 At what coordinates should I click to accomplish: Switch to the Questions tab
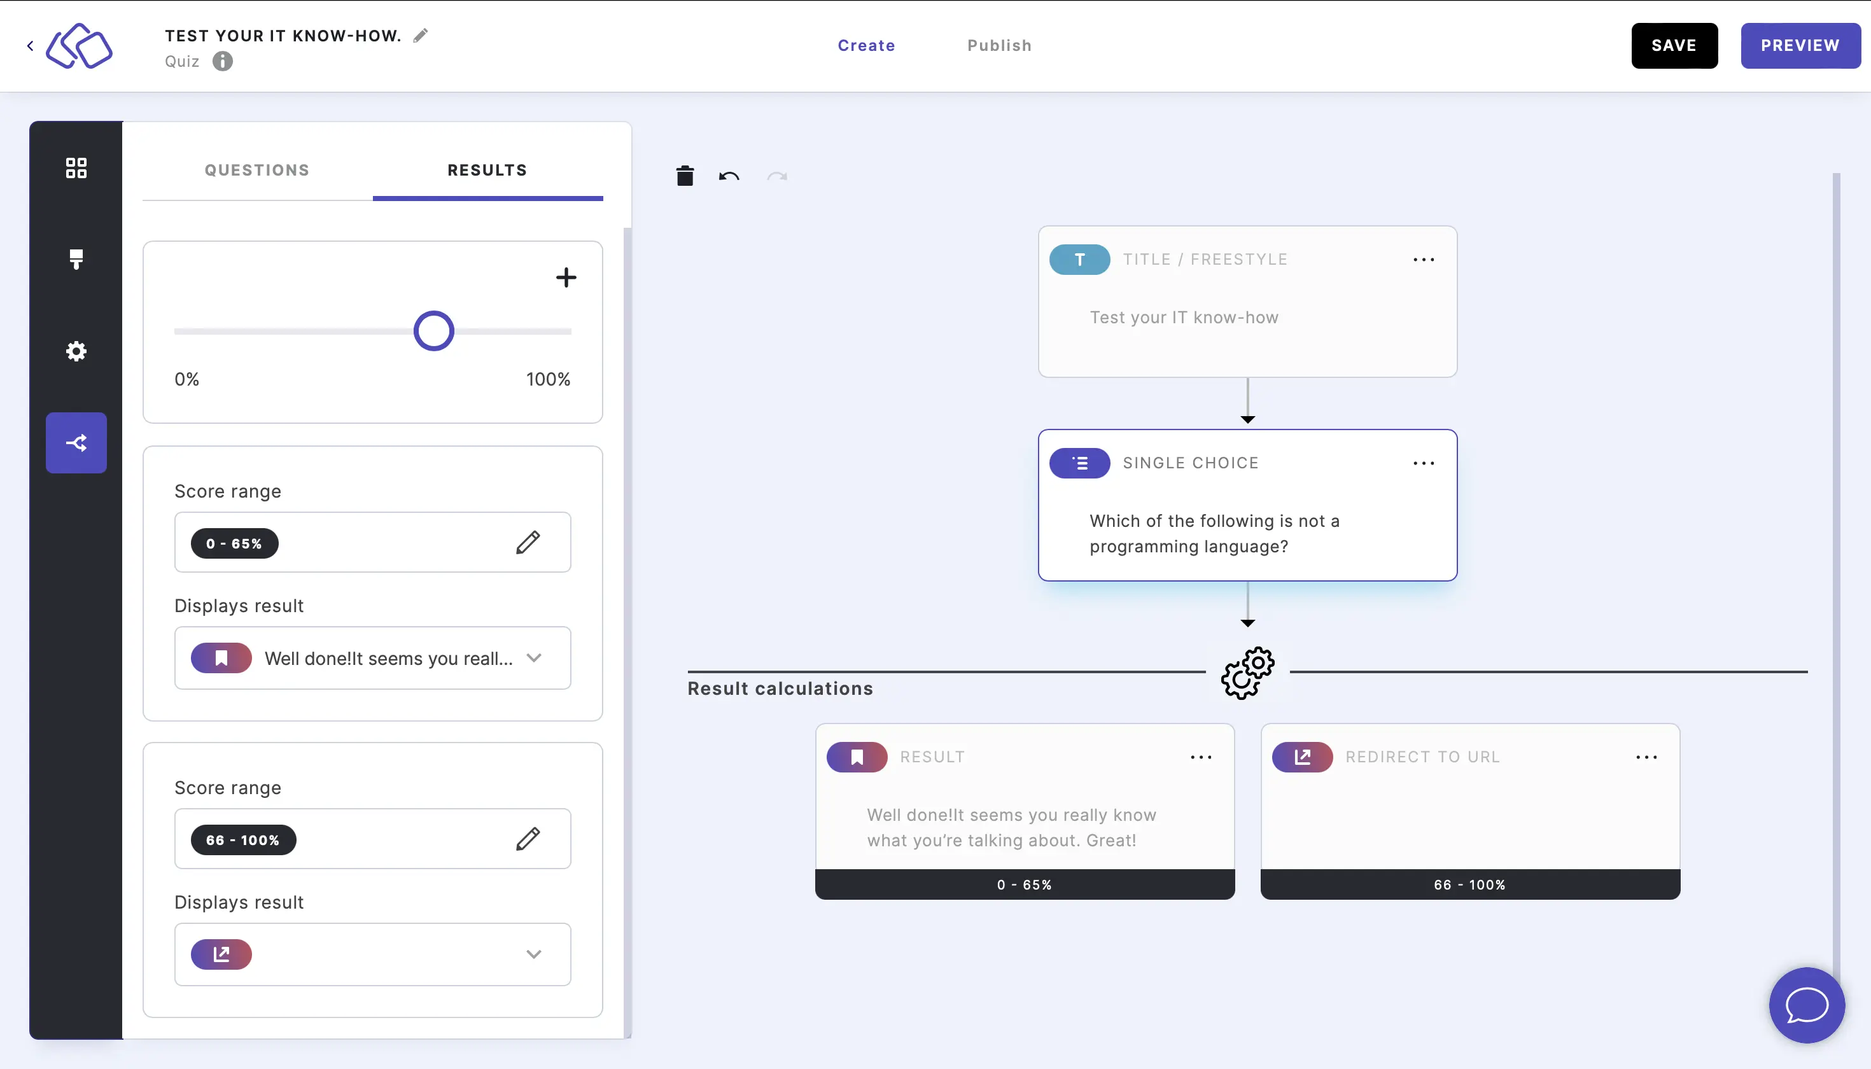pos(257,171)
